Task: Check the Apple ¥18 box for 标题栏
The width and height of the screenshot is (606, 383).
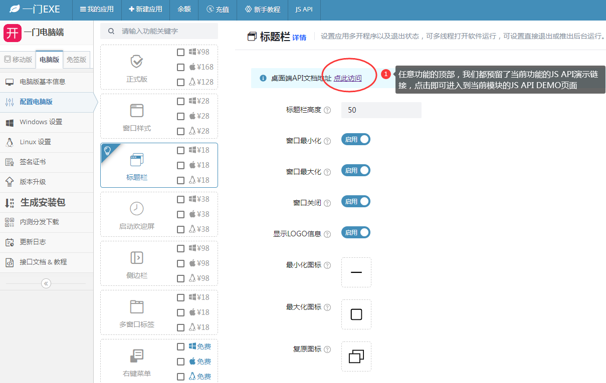Action: [x=180, y=165]
